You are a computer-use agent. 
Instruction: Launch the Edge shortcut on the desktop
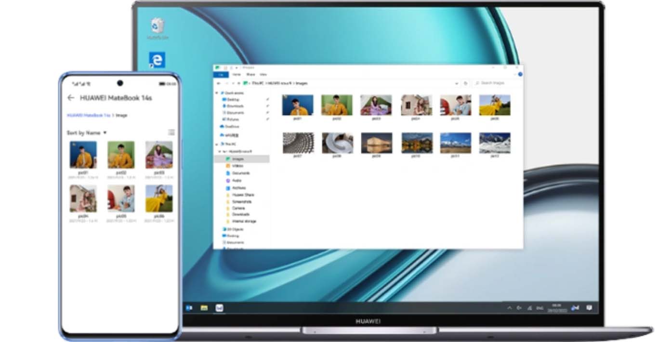(x=158, y=61)
